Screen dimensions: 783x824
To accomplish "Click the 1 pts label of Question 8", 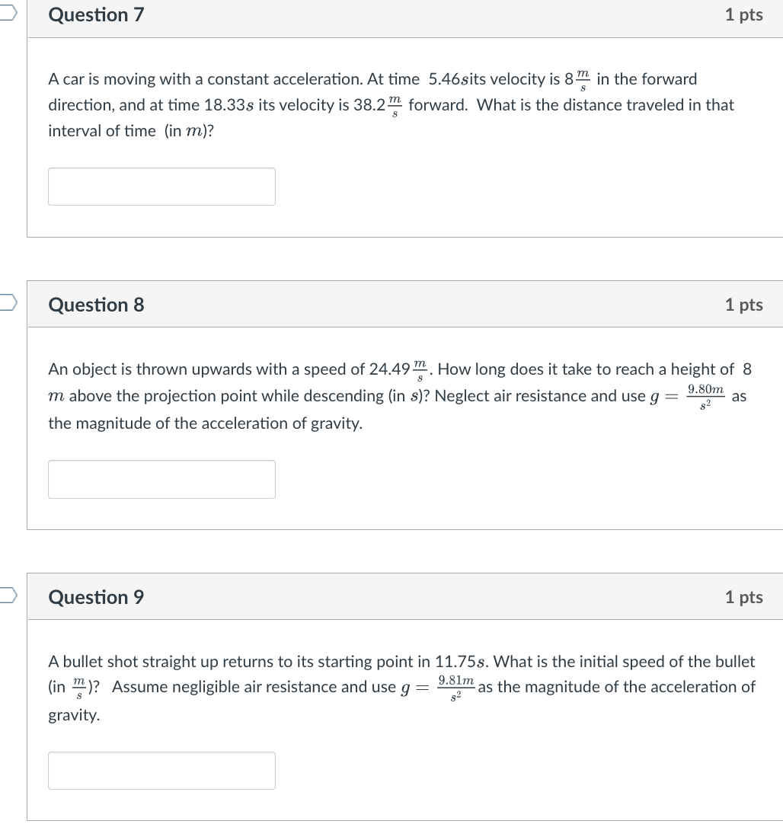I will [743, 305].
